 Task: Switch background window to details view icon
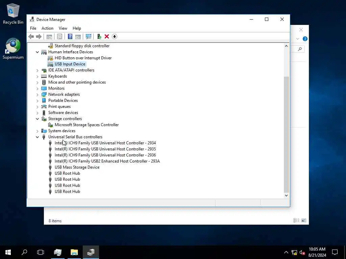[296, 220]
